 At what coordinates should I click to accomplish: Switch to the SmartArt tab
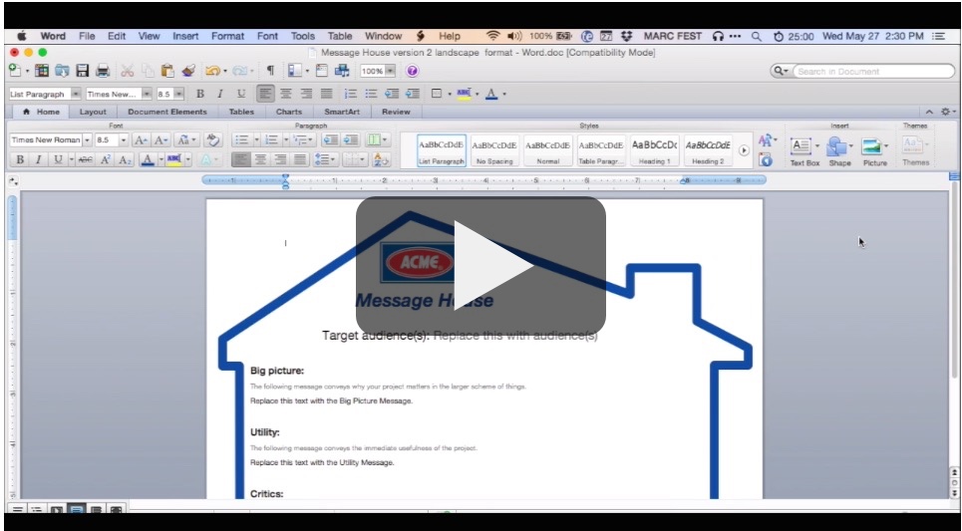(342, 112)
